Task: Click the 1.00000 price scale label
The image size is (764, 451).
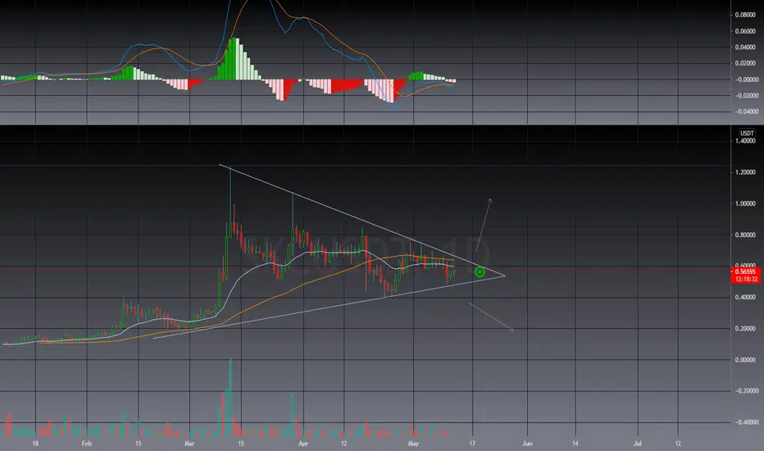Action: (745, 203)
